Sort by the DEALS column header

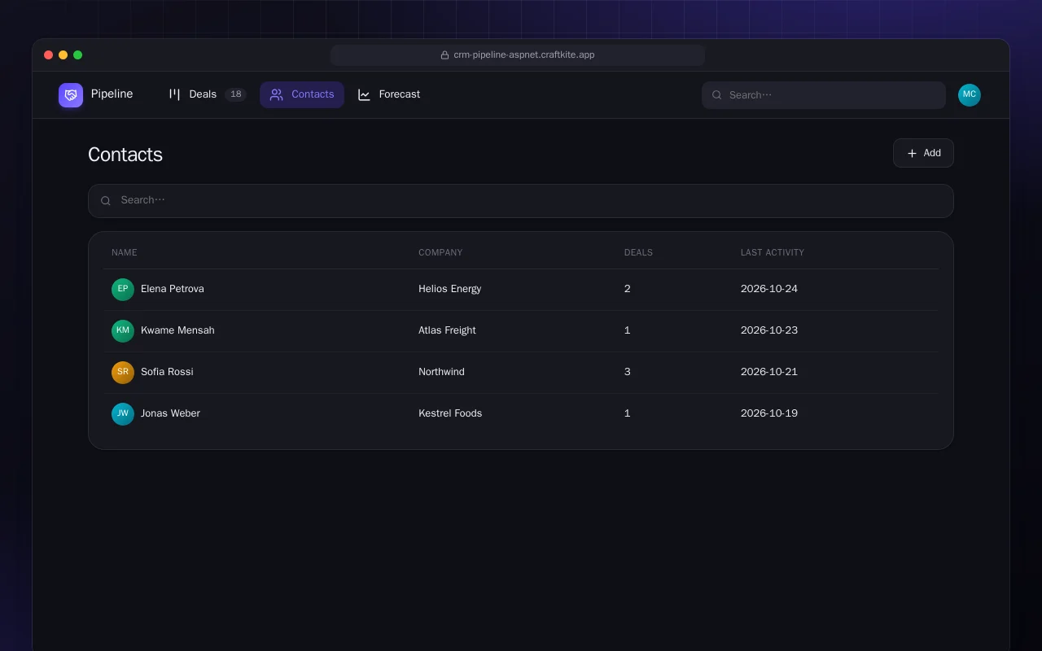[638, 252]
